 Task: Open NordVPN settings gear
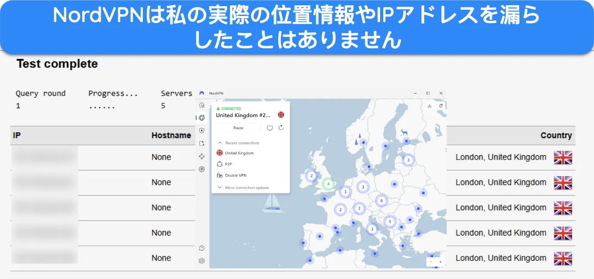[202, 261]
